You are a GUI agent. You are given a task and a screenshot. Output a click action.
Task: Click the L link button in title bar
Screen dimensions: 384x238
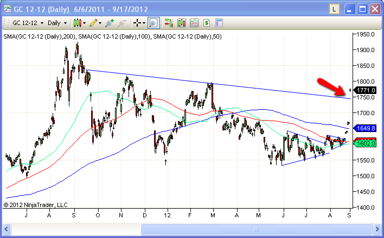[335, 9]
